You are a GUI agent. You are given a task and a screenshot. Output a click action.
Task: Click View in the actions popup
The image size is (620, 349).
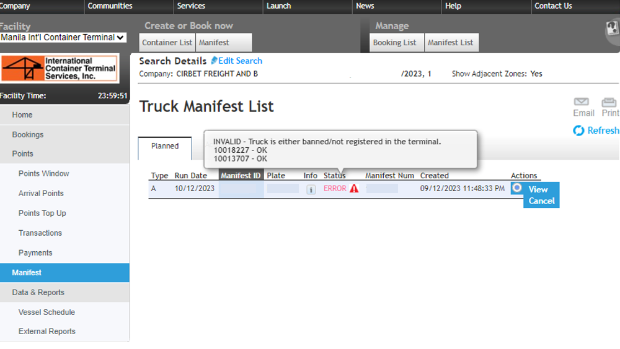pos(538,189)
